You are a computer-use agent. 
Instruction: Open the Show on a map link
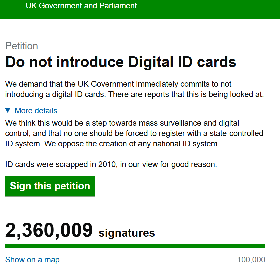[32, 260]
